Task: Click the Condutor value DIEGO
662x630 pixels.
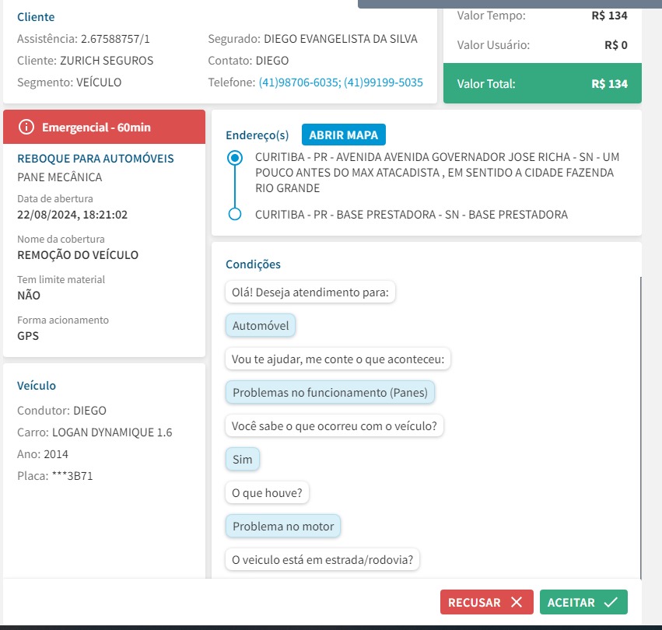Action: tap(89, 411)
